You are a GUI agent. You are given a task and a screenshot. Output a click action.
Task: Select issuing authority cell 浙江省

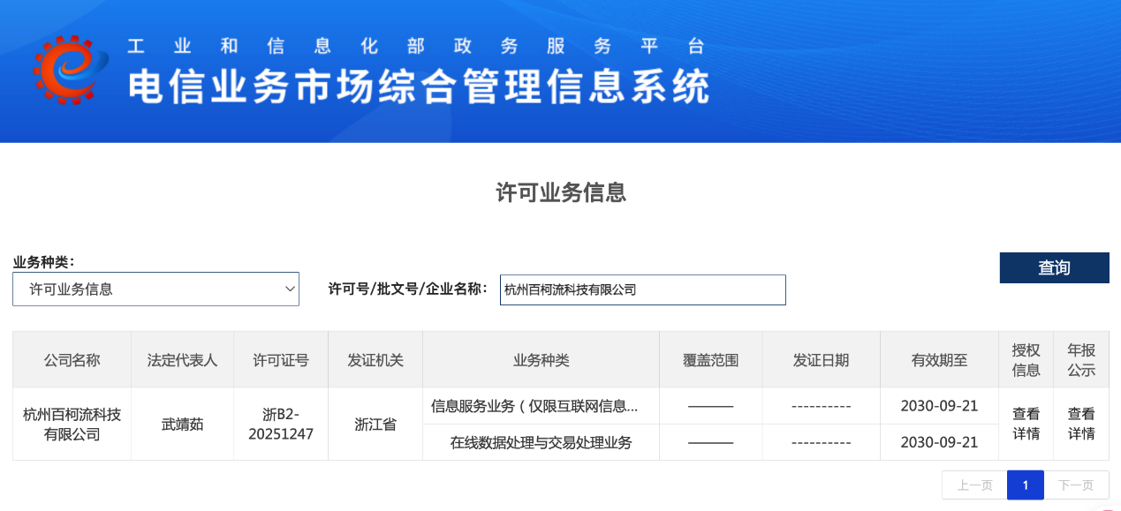click(375, 425)
